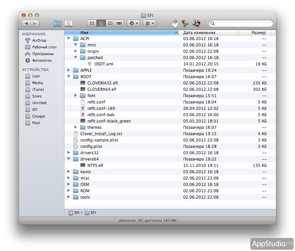Open Программы in the sidebar
This screenshot has width=295, height=251.
click(39, 54)
